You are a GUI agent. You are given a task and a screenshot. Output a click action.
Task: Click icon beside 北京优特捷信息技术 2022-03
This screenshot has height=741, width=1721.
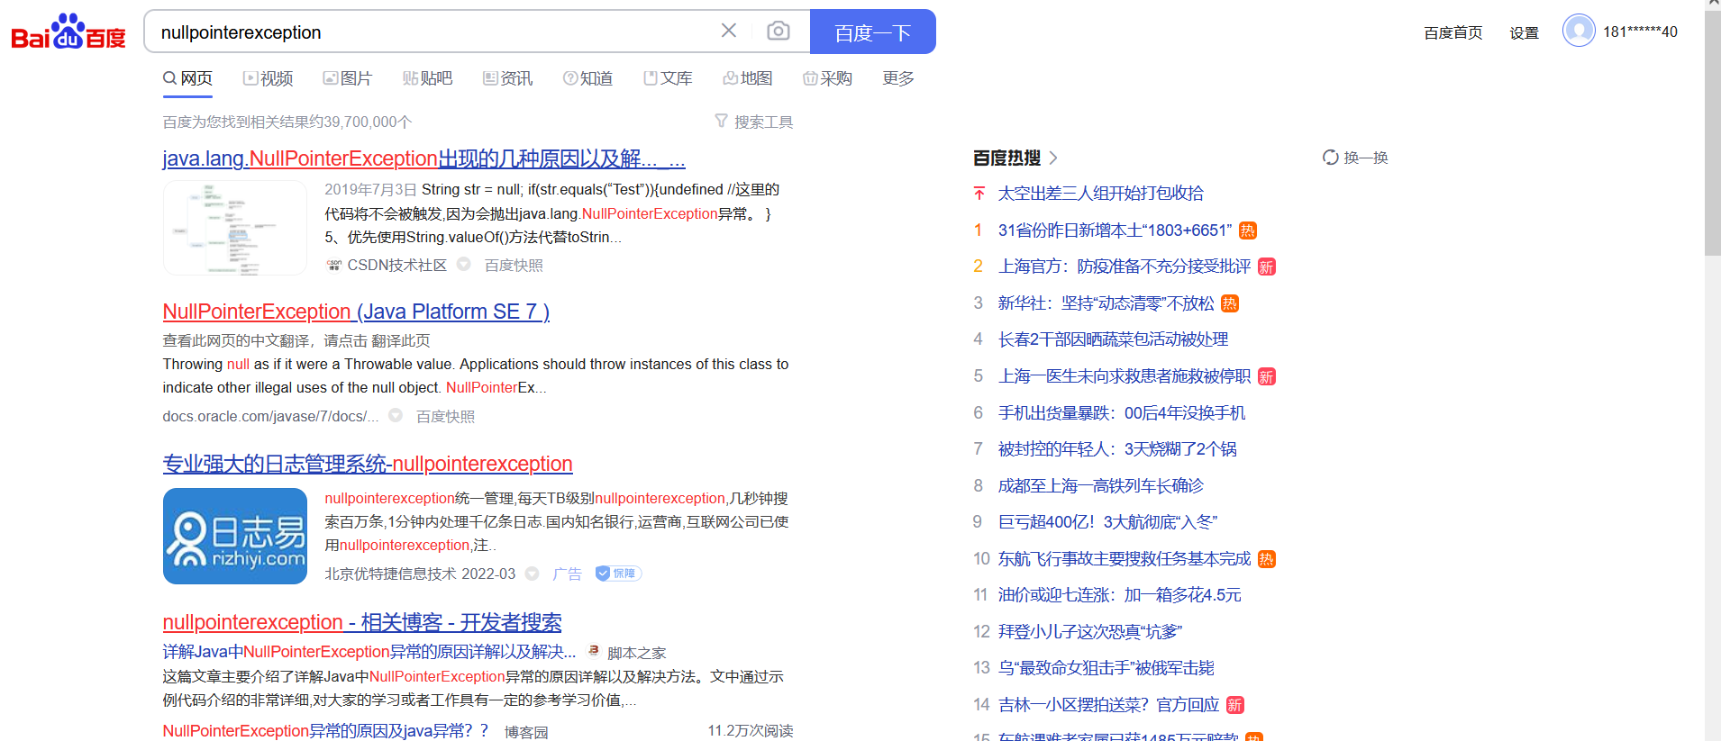(x=533, y=574)
